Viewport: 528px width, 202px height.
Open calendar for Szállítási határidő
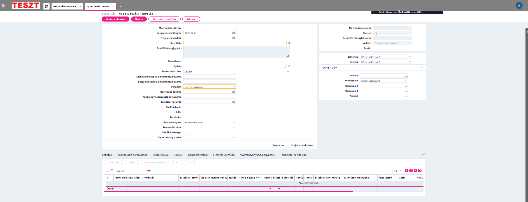tap(234, 102)
